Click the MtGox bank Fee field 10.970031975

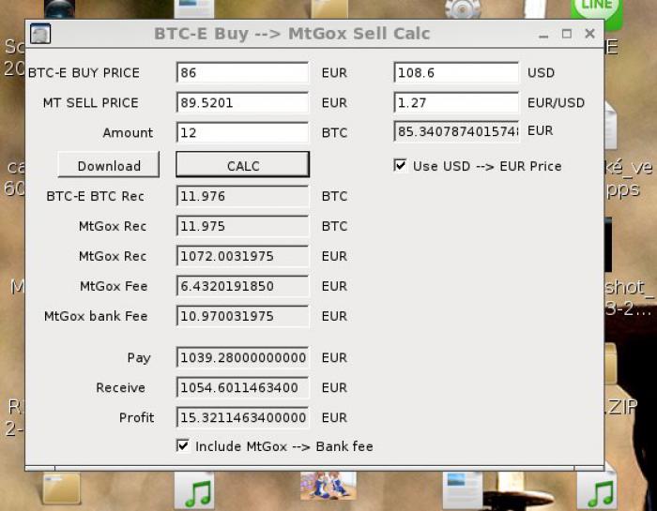point(242,316)
